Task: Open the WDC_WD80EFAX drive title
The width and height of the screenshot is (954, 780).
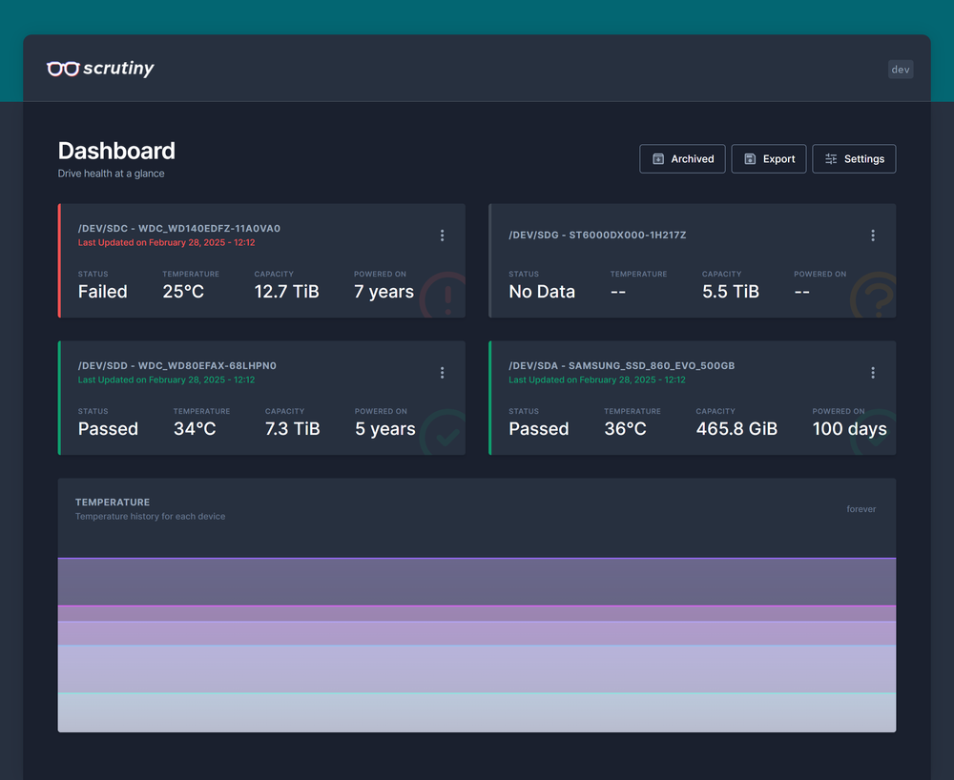Action: (177, 366)
